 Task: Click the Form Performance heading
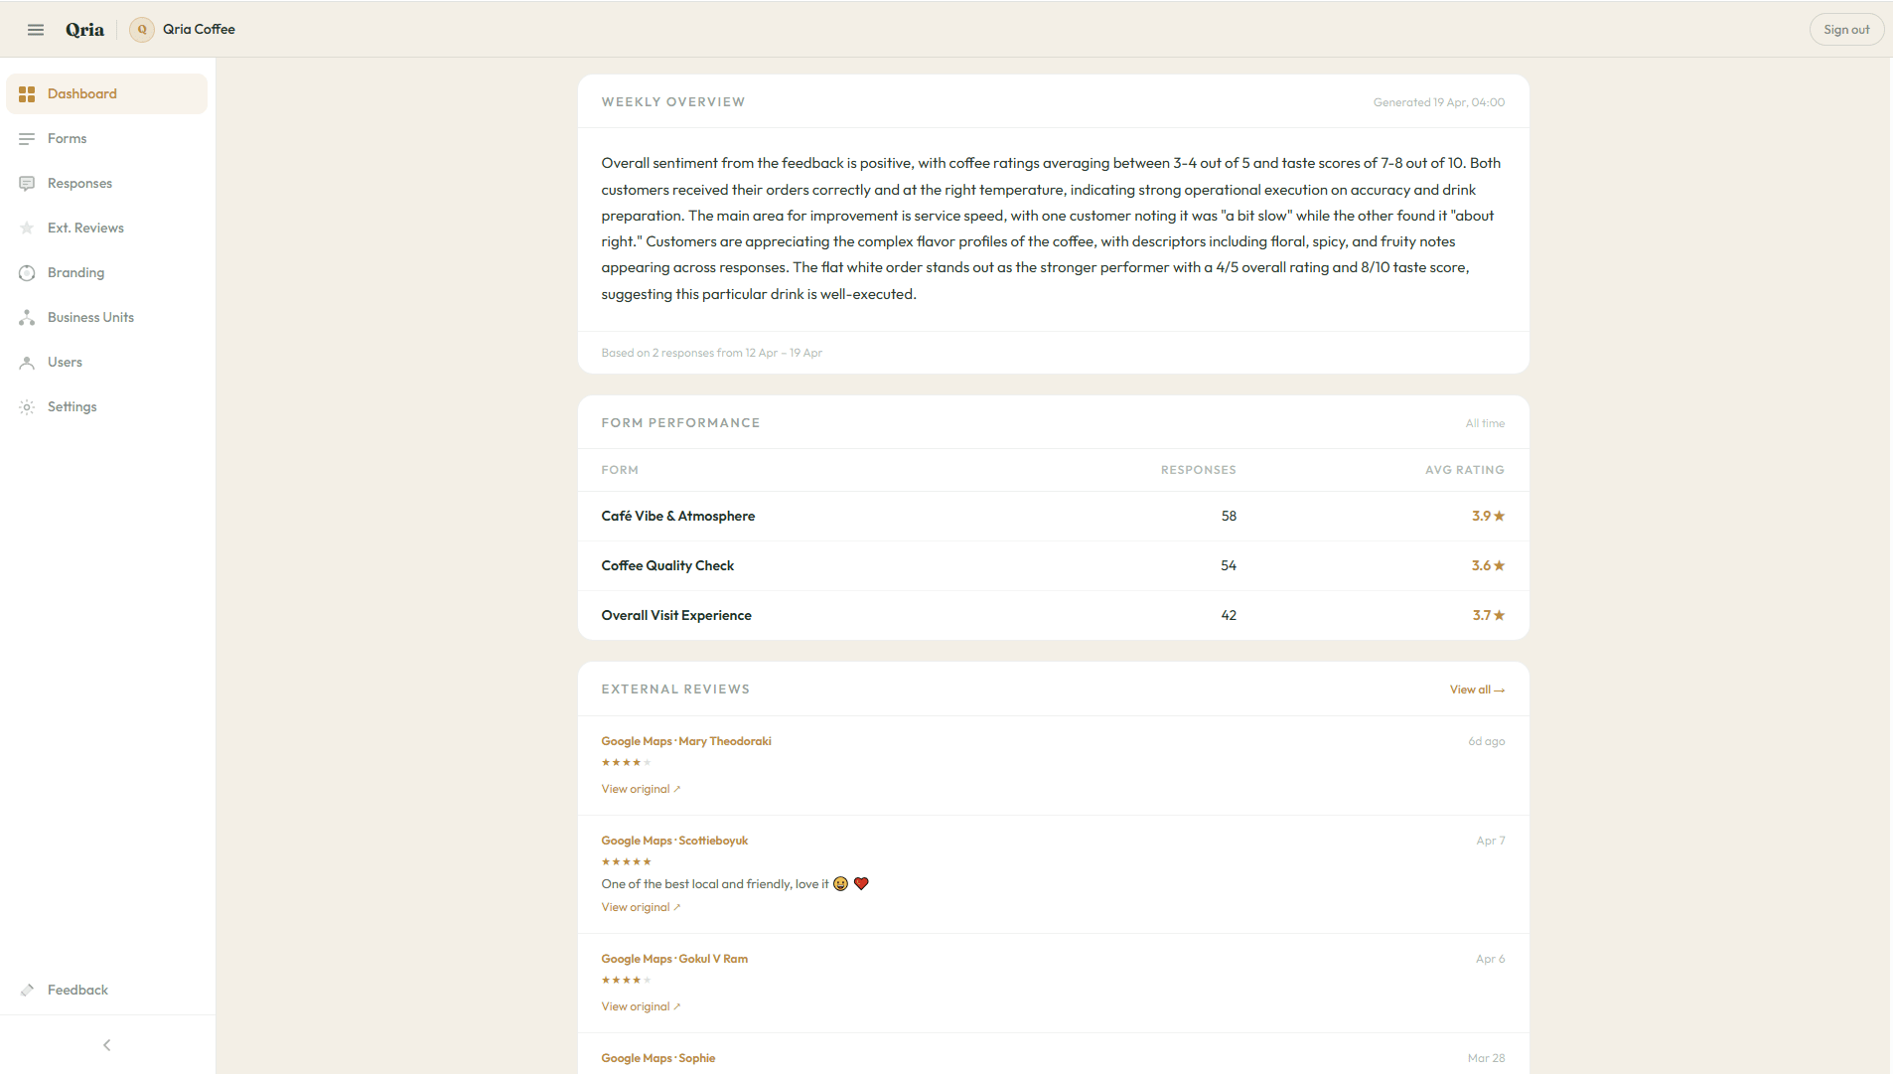680,424
